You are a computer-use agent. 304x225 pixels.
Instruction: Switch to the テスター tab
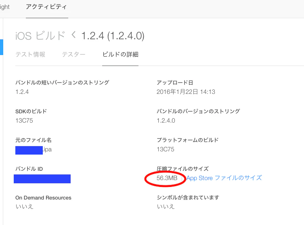[x=73, y=54]
